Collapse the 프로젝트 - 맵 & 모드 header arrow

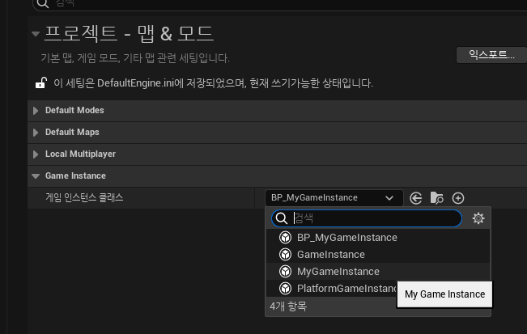[36, 34]
